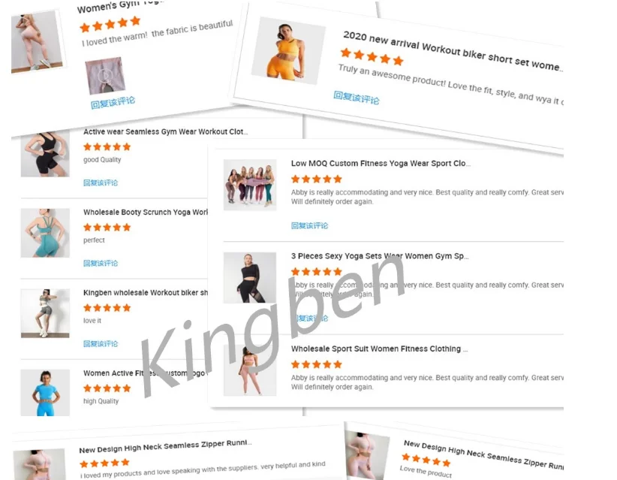Screen dimensions: 617x480
Task: Click the play icon on the pink fabric video
Action: click(x=104, y=75)
